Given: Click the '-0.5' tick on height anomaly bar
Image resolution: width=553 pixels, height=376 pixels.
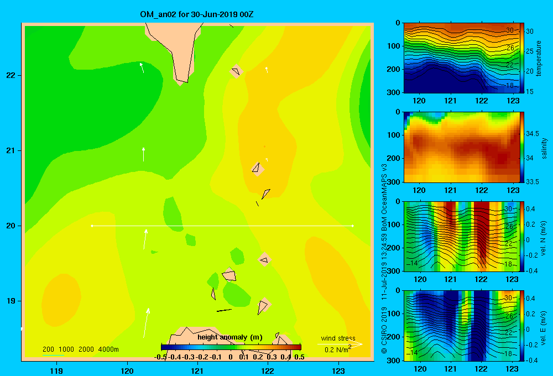Looking at the screenshot, I should click(160, 357).
